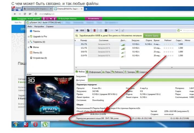Switch to the Информация tab

point(93,72)
